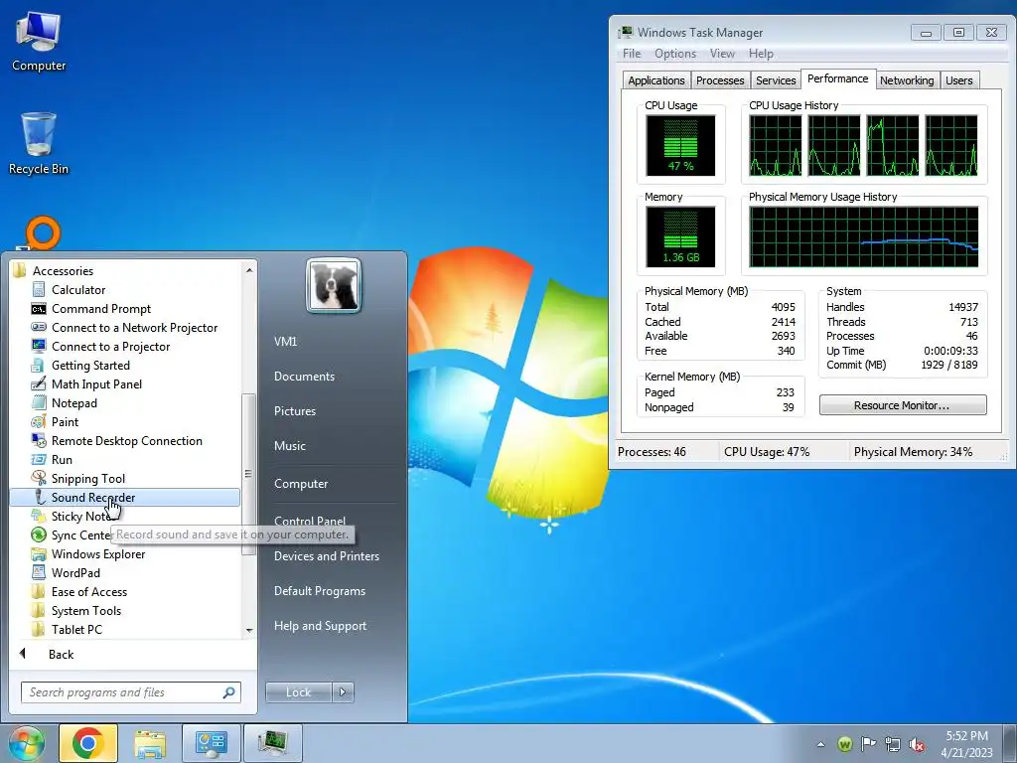Viewport: 1017px width, 763px height.
Task: Switch to the Services tab
Action: point(776,80)
